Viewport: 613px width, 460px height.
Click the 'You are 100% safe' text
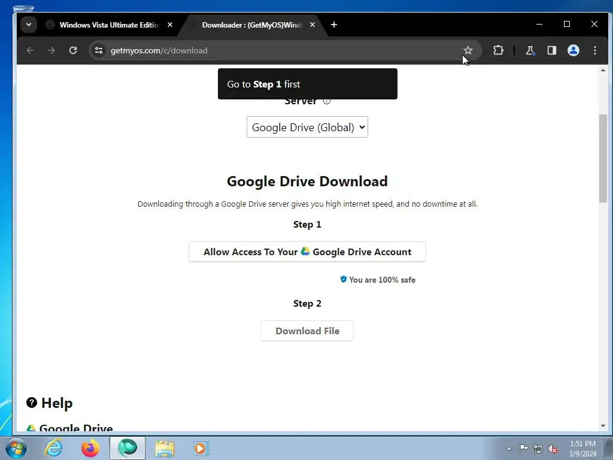point(383,280)
